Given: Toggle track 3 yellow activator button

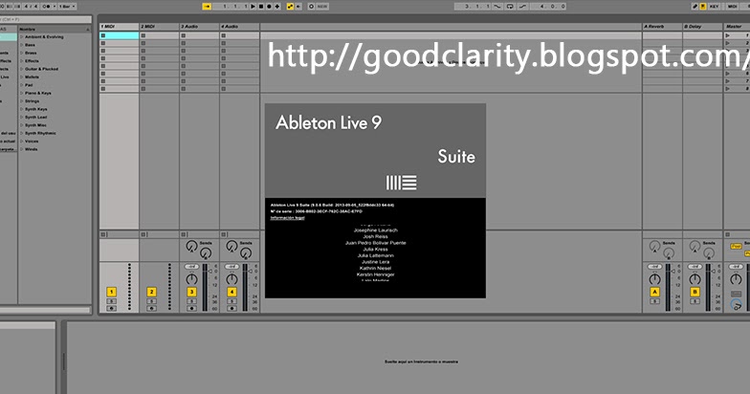Looking at the screenshot, I should pyautogui.click(x=191, y=292).
